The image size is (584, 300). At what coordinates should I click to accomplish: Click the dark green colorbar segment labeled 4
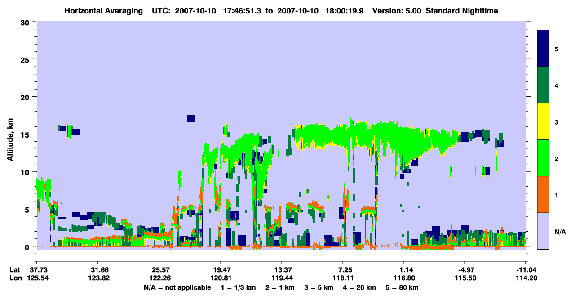pyautogui.click(x=543, y=85)
